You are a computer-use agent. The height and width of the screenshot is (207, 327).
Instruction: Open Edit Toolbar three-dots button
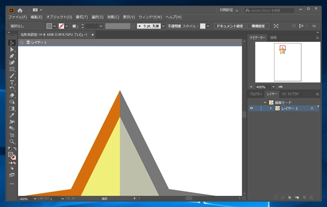(12, 184)
